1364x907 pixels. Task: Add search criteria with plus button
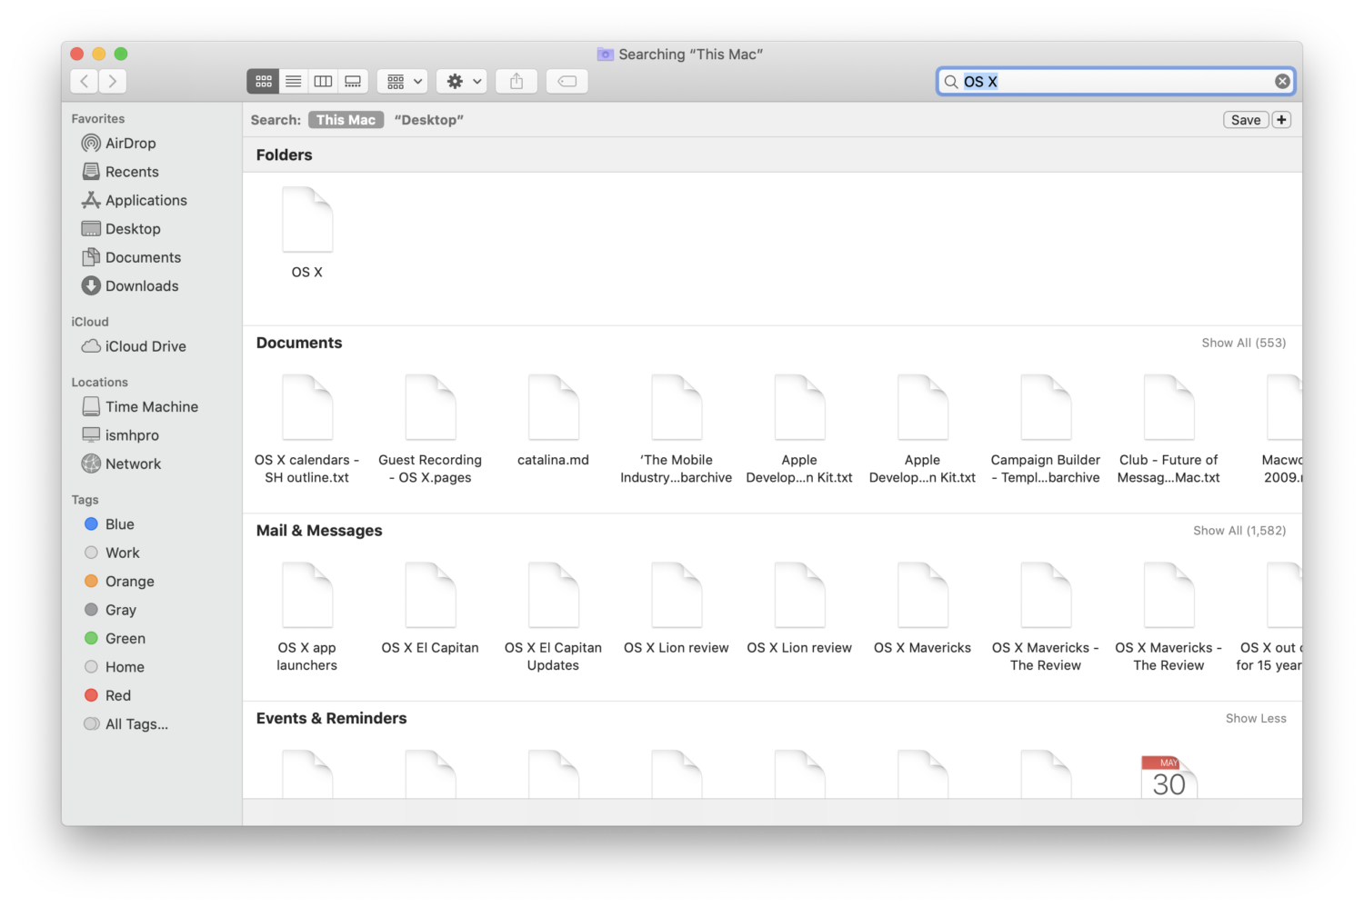coord(1281,120)
